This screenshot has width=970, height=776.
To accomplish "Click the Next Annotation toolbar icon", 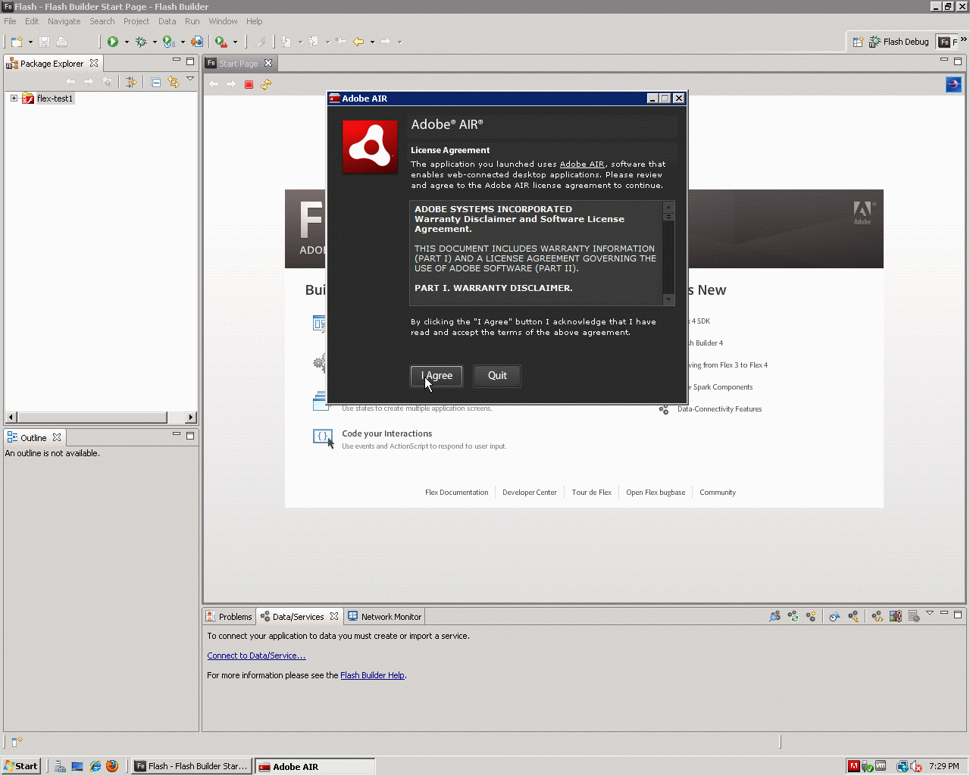I will point(286,42).
